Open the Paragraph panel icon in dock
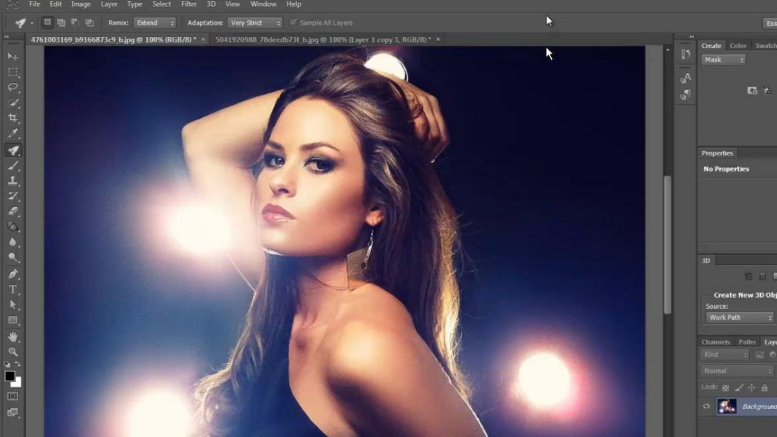The width and height of the screenshot is (777, 437). 686,95
